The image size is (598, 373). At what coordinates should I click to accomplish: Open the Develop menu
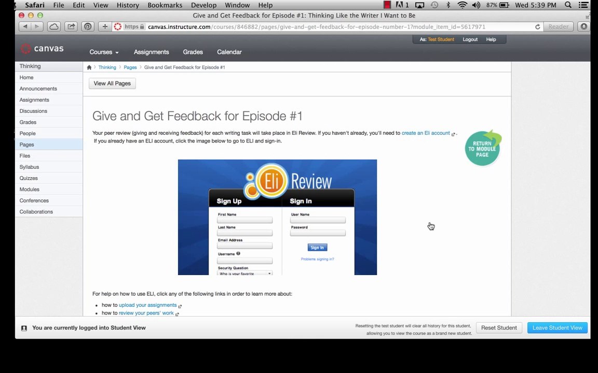pyautogui.click(x=203, y=5)
